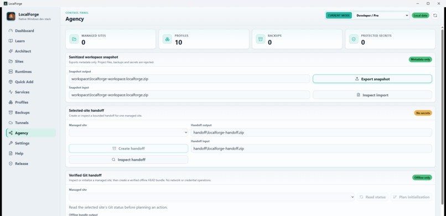Navigate to the Release page
This screenshot has width=446, height=216.
tap(31, 163)
